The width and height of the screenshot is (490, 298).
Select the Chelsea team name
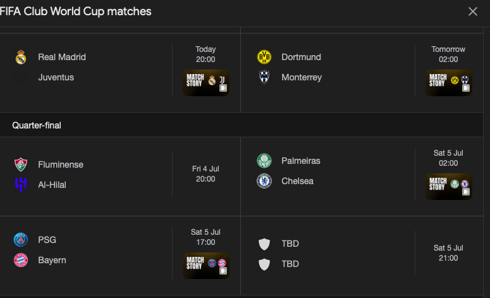[x=297, y=181]
